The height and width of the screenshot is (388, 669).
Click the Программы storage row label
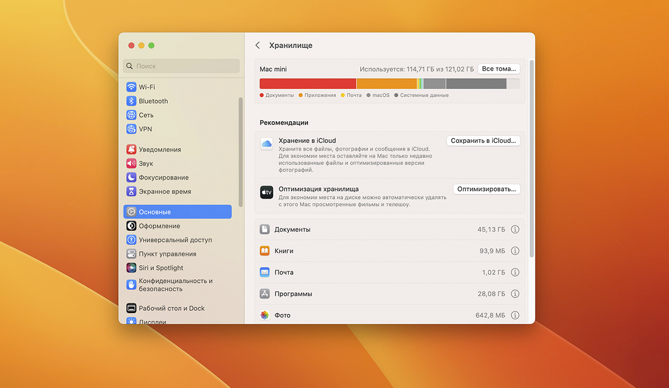[x=293, y=294]
